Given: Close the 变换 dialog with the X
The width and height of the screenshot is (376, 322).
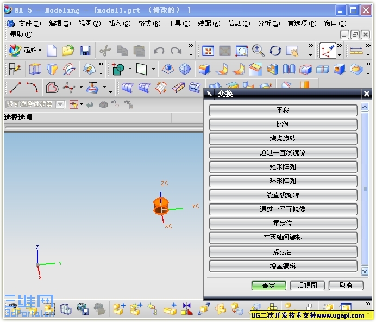Looking at the screenshot, I should click(x=367, y=94).
